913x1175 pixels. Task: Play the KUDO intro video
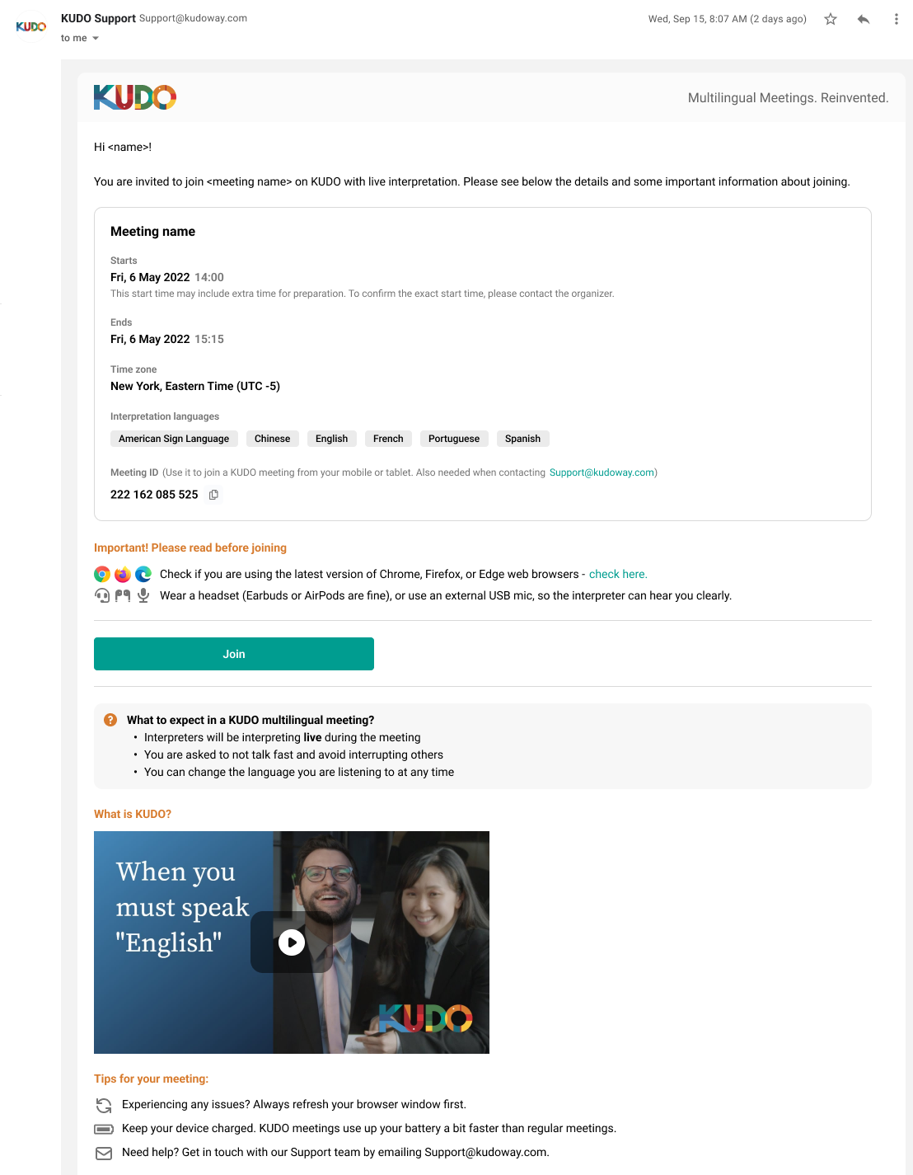coord(292,942)
